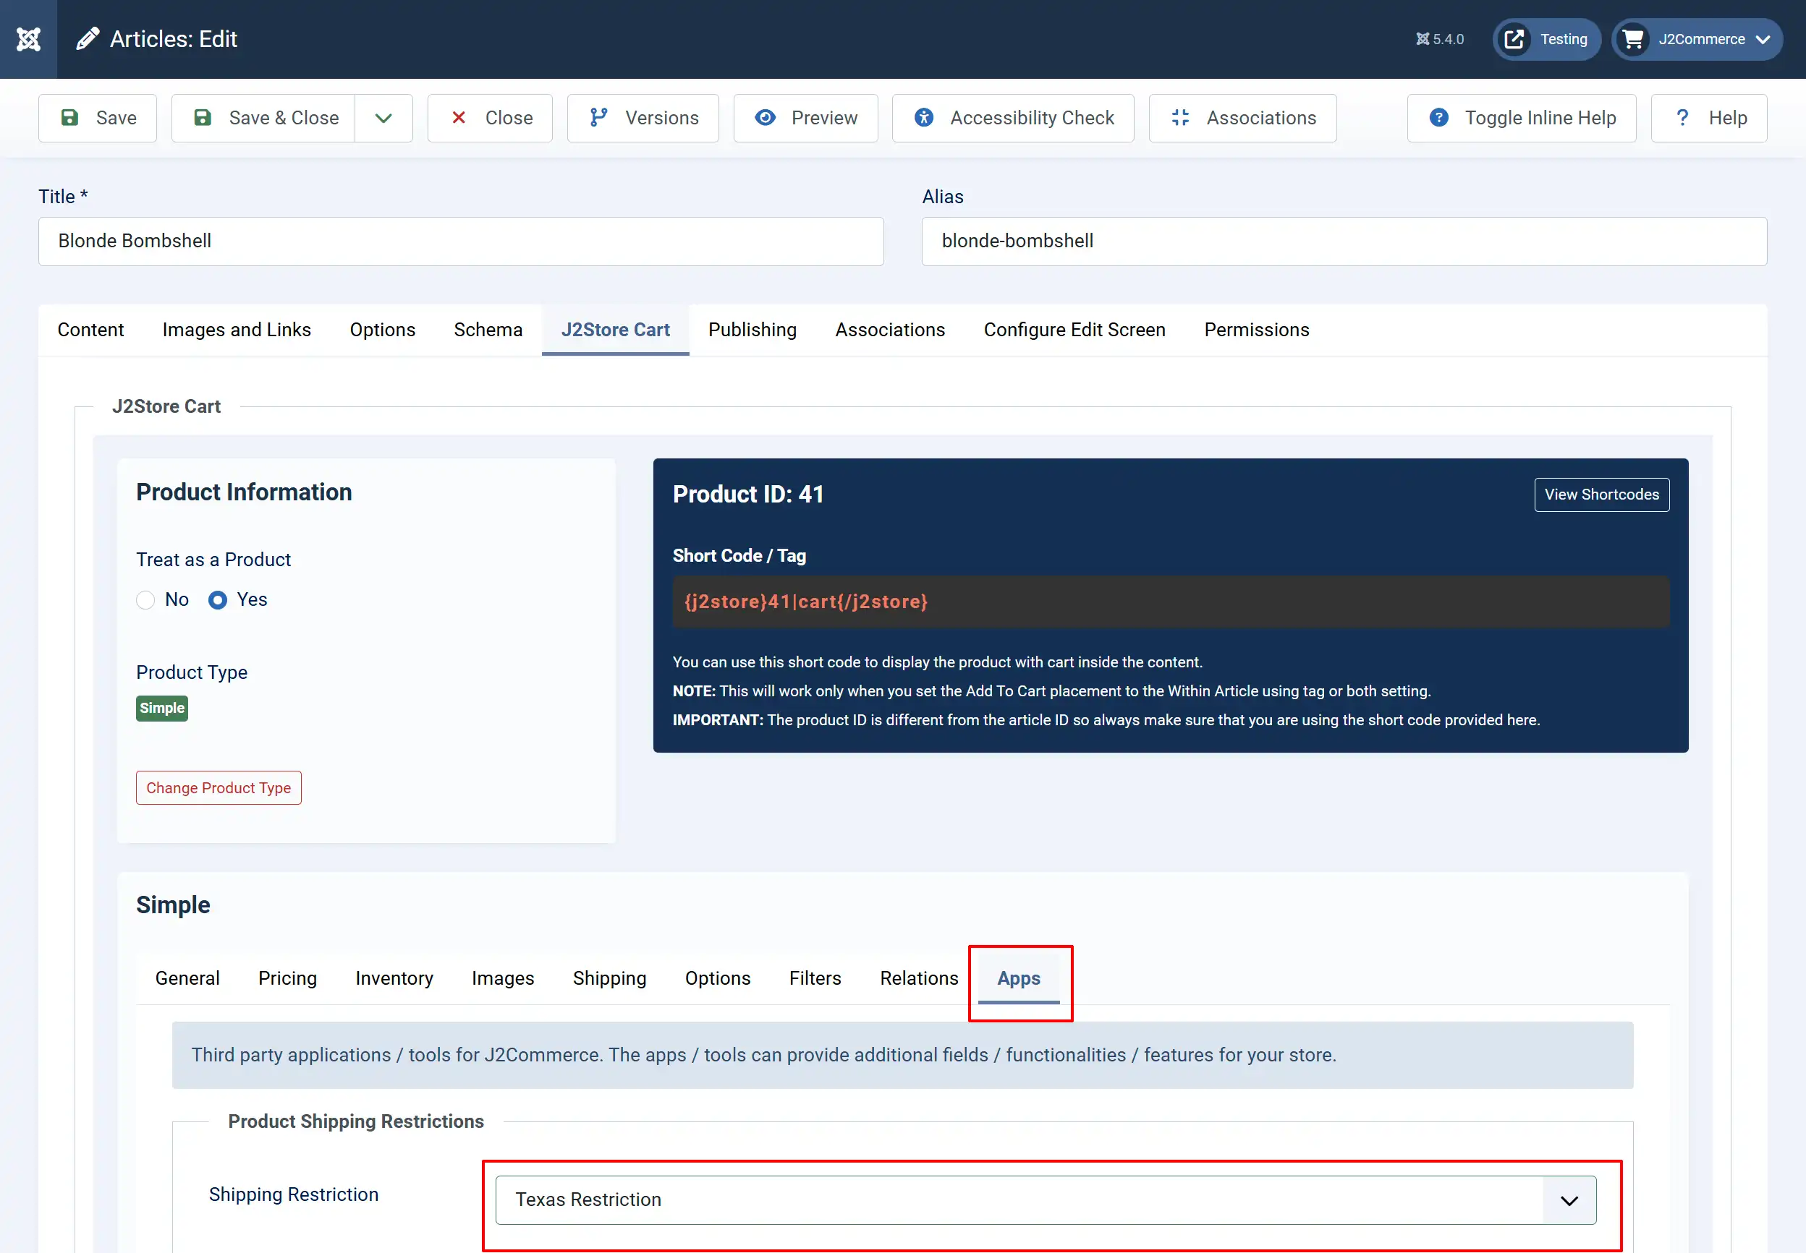Image resolution: width=1806 pixels, height=1253 pixels.
Task: Open the Relations product tab
Action: (919, 978)
